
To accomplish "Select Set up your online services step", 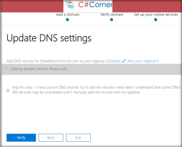I will click(156, 15).
